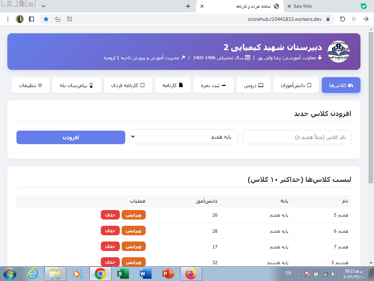Close the سامانه نمرات و کارنامه tab
The width and height of the screenshot is (374, 281).
click(x=202, y=6)
